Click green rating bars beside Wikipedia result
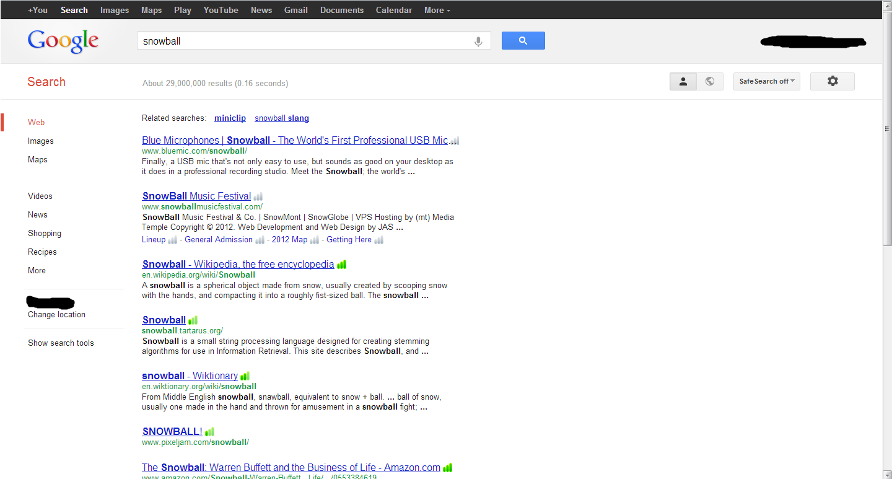The height and width of the screenshot is (479, 892). pos(342,265)
